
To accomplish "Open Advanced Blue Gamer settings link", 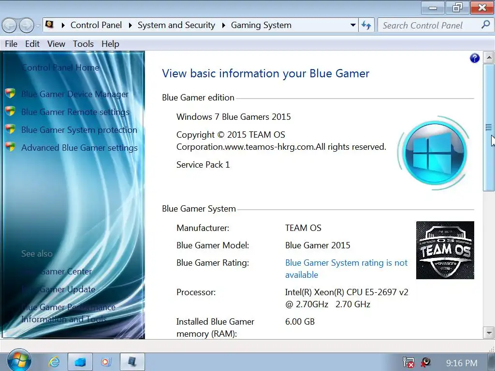I will 79,148.
